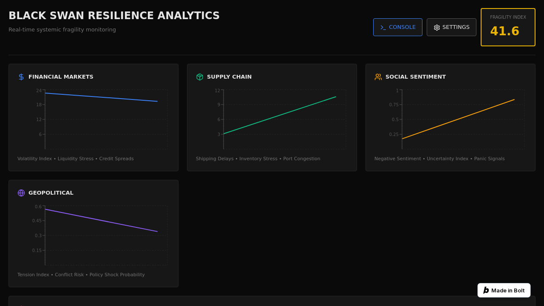This screenshot has height=306, width=544.
Task: Click the terminal prompt icon in Console button
Action: coord(383,27)
